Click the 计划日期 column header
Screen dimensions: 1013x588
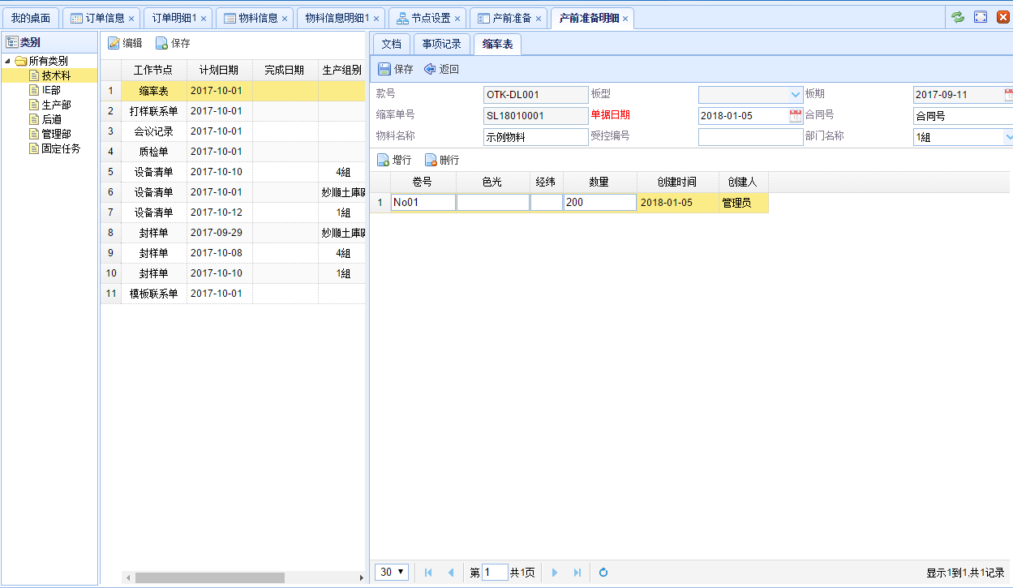[219, 70]
